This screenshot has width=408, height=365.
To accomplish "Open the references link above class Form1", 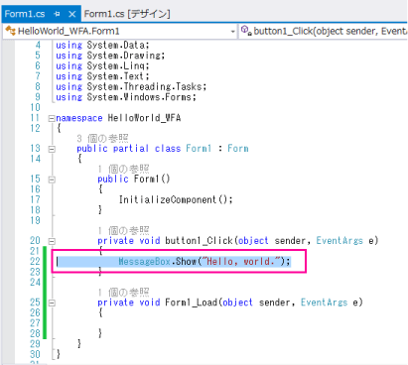I will coord(102,138).
